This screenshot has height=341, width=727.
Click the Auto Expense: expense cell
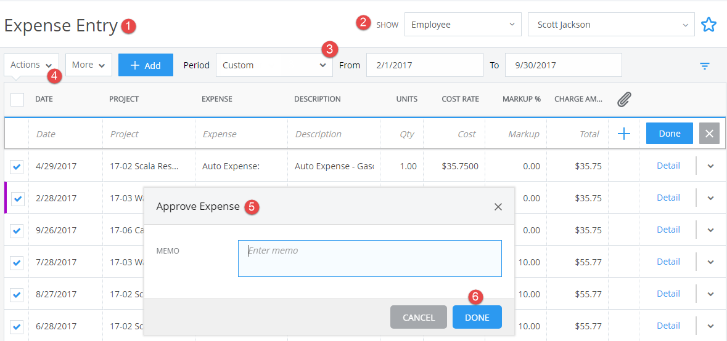(x=241, y=166)
